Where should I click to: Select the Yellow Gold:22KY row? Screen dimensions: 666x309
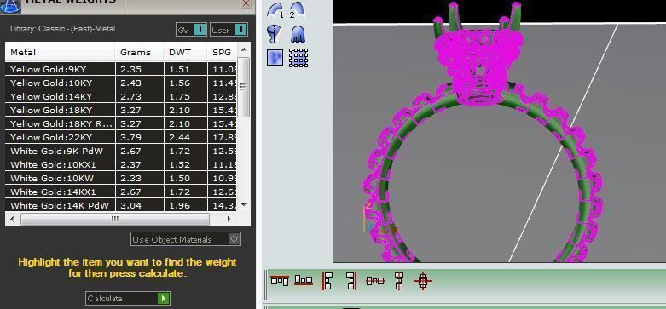120,137
